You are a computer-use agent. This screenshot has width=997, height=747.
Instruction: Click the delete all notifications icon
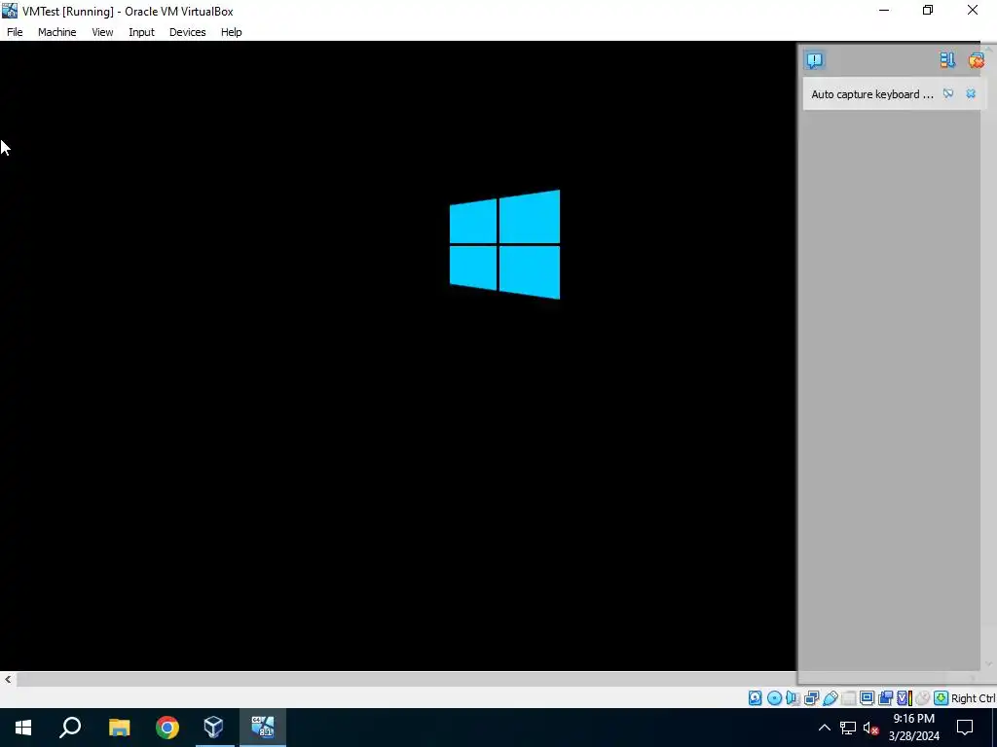pos(976,59)
